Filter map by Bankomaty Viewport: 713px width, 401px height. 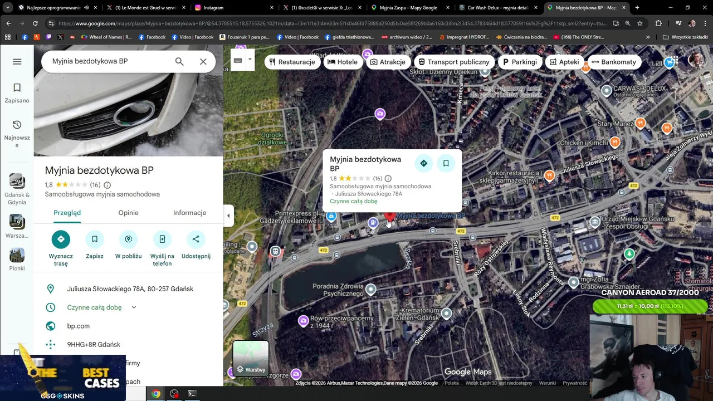point(613,62)
